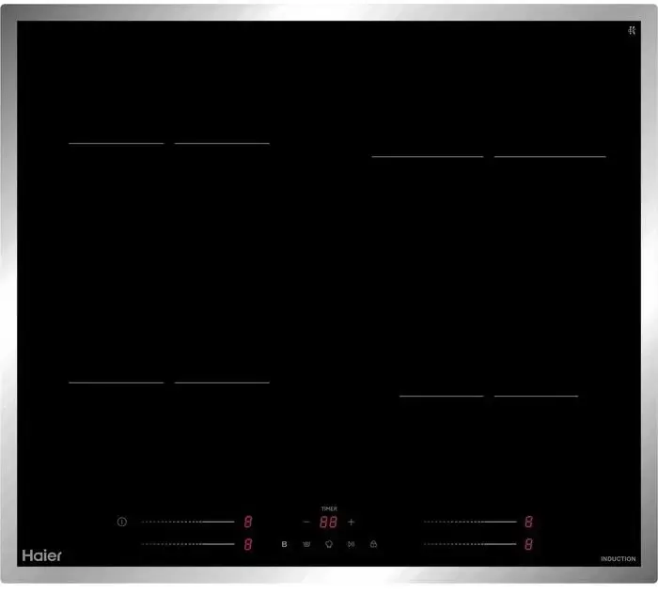Increase timer with the plus button
This screenshot has height=593, width=658.
tap(352, 522)
